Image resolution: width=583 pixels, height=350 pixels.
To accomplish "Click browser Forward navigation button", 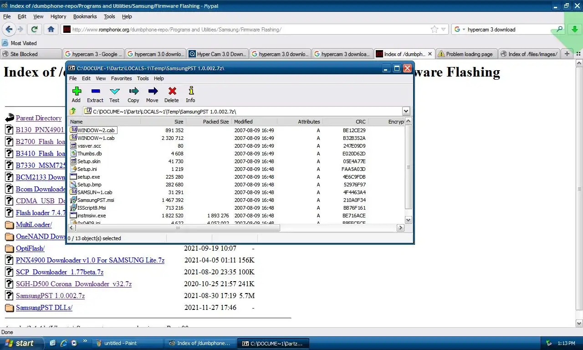I will click(20, 29).
